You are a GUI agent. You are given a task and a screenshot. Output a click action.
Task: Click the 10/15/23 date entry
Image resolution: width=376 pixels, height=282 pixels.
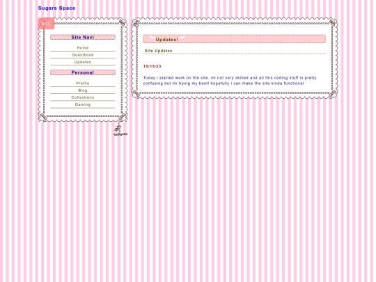tap(152, 66)
